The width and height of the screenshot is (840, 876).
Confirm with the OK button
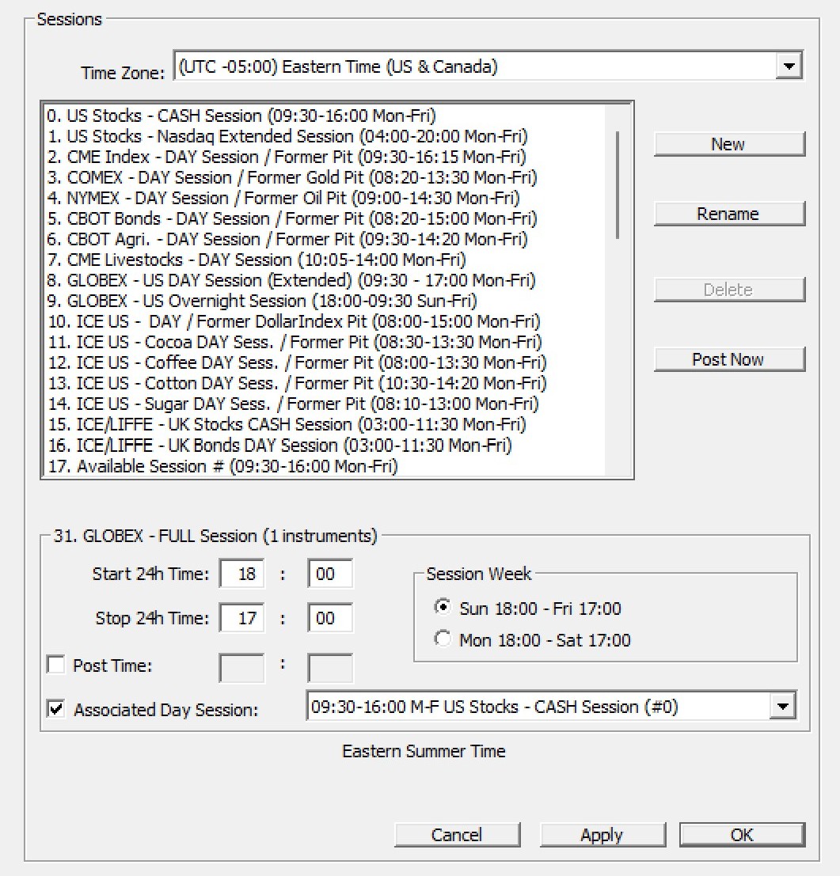coord(742,835)
